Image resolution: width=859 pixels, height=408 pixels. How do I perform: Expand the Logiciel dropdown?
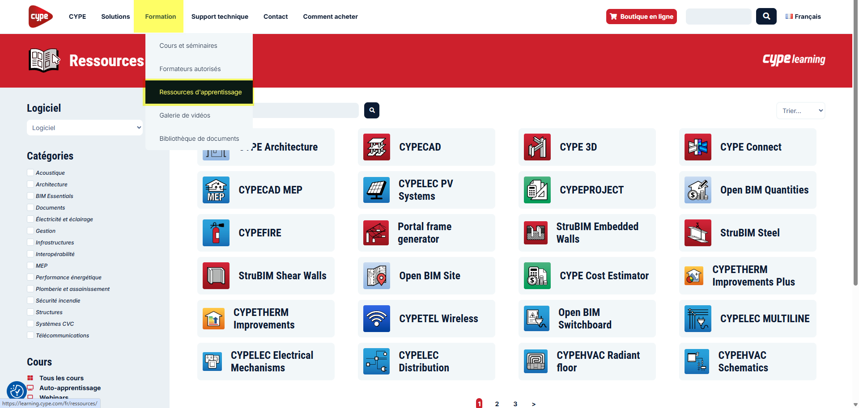85,128
